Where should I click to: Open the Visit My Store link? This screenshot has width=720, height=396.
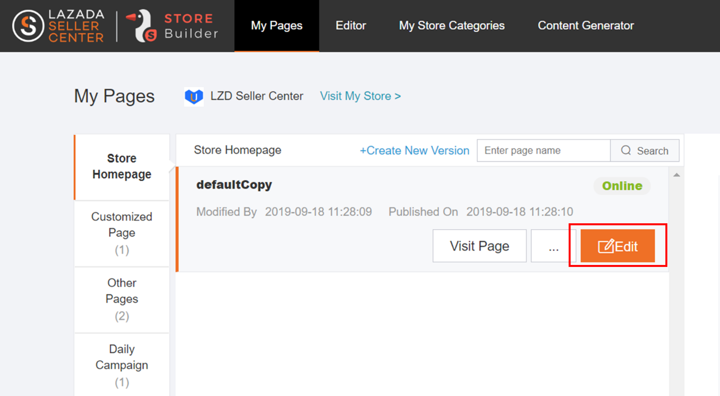[360, 96]
